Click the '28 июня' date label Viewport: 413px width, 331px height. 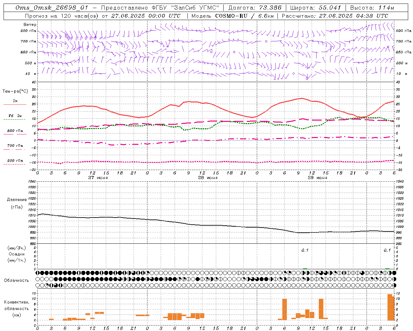[208, 178]
